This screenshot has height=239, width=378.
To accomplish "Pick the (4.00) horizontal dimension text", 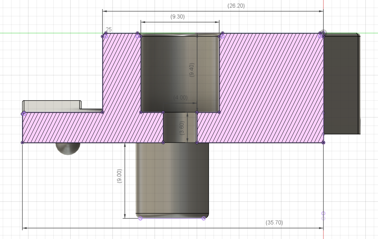I will 180,98.
